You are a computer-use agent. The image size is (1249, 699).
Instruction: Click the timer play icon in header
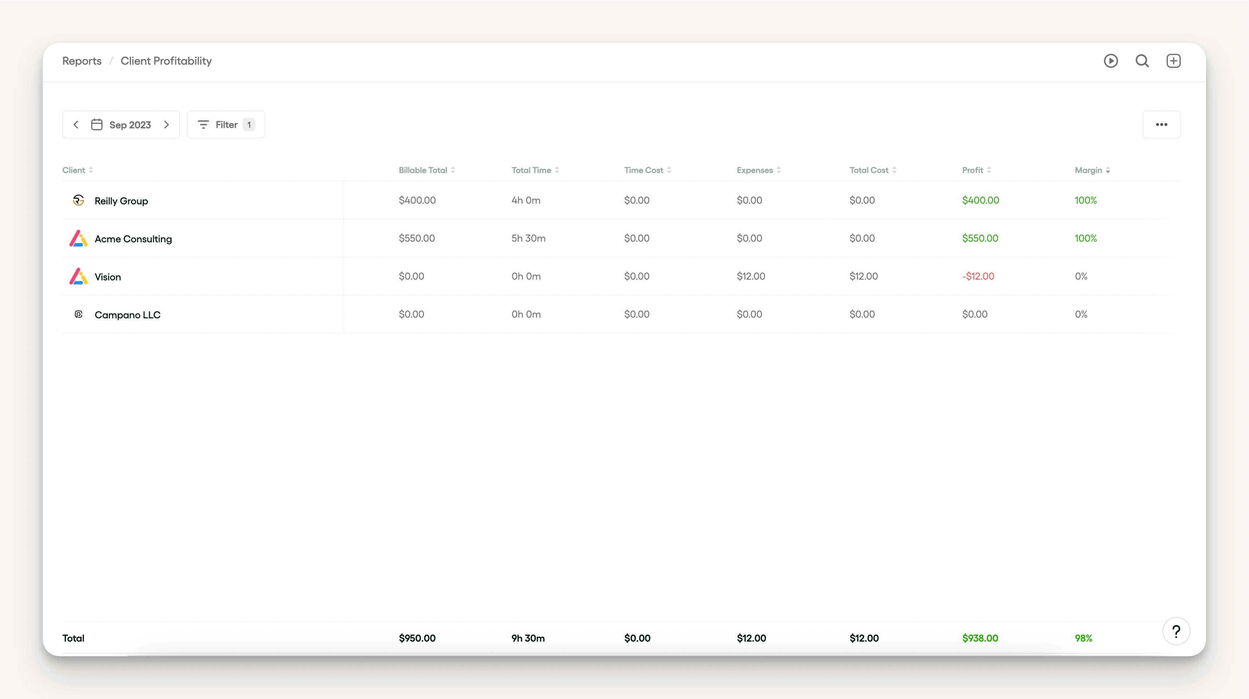pos(1111,61)
